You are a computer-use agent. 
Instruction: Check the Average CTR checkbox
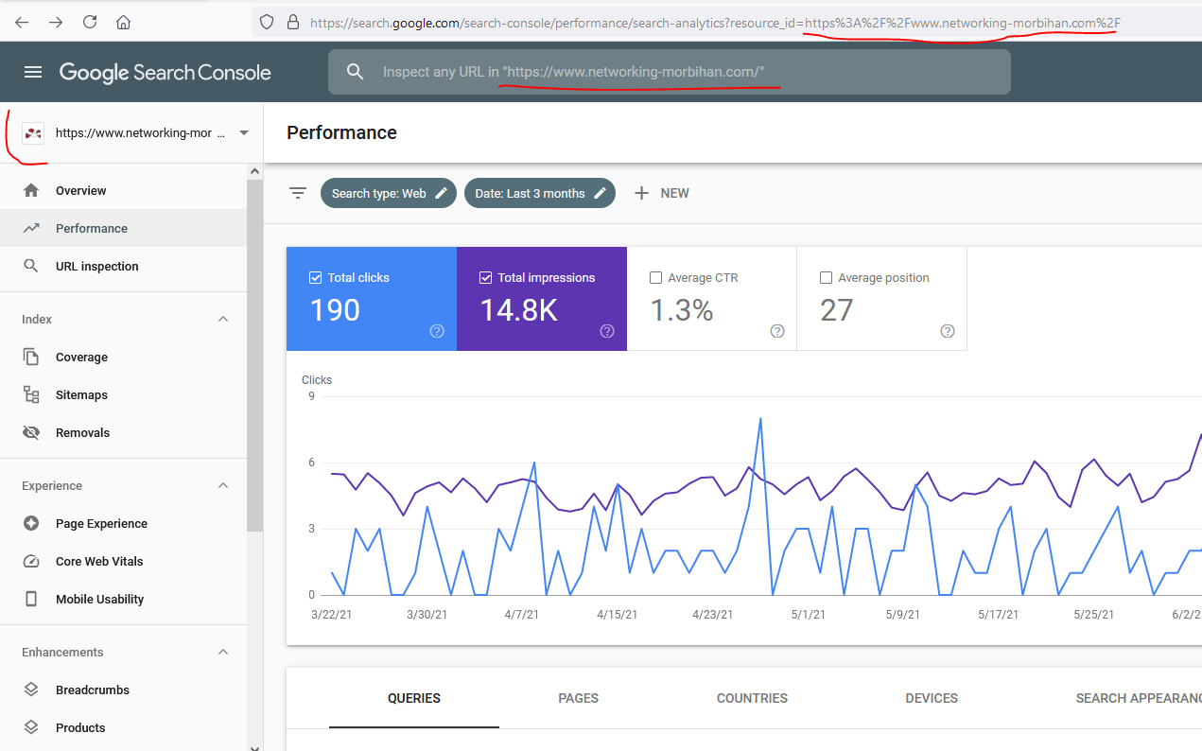point(656,278)
